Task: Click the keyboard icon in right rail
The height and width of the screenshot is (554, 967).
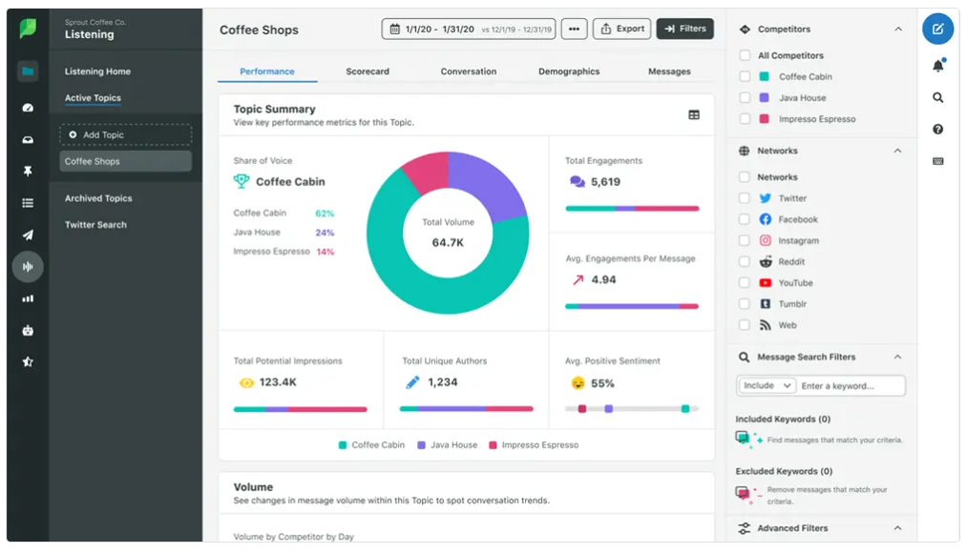Action: [x=938, y=161]
